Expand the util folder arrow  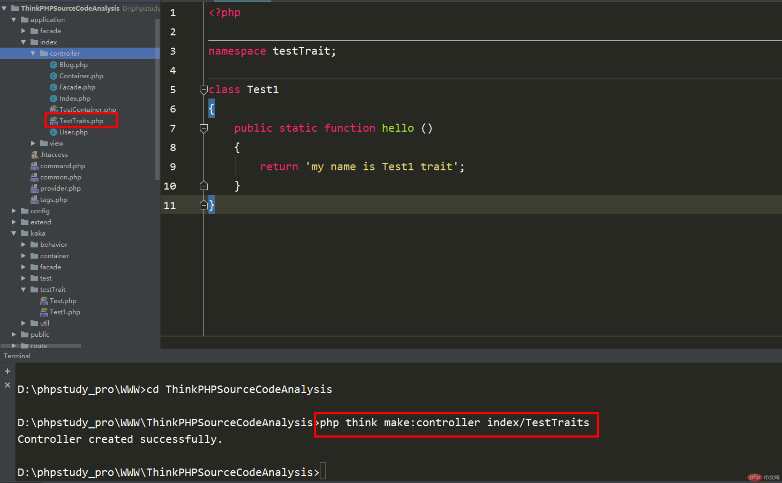[24, 323]
